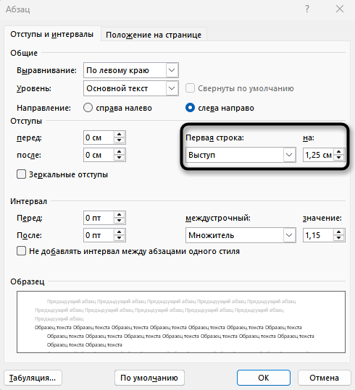Decrease the после indent value
Viewport: 355px width, 390px height.
tap(119, 158)
